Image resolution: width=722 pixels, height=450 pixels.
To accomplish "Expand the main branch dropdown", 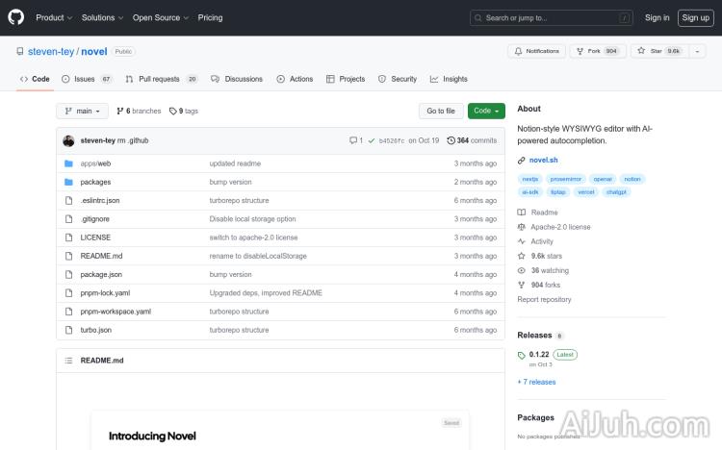I will [82, 111].
